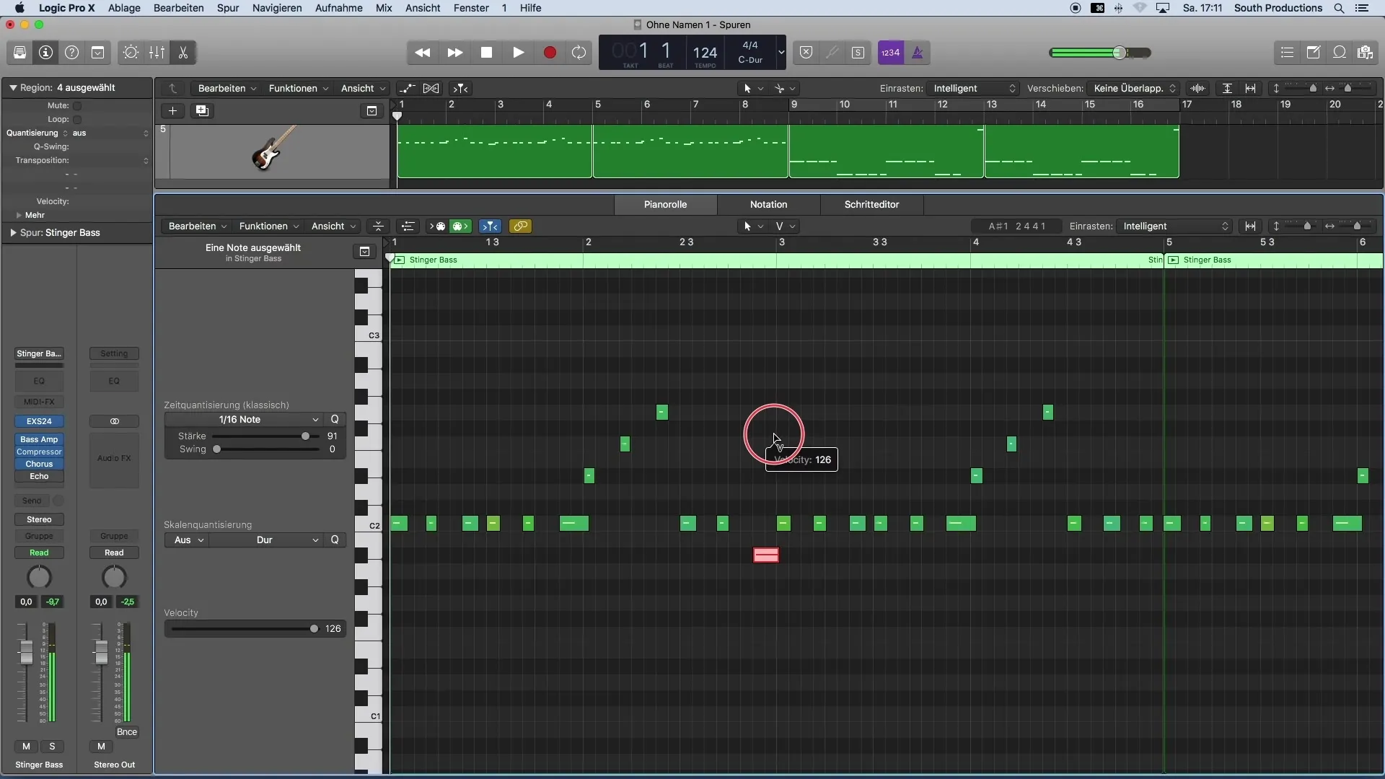1385x779 pixels.
Task: Click the Fast Forward transport button
Action: tap(454, 53)
